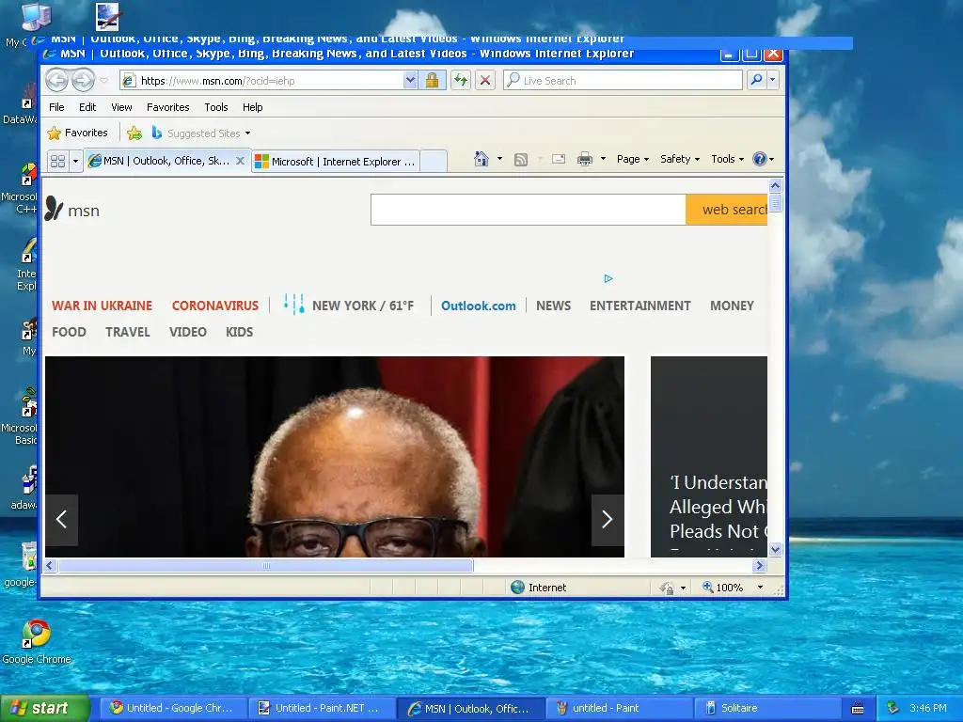Image resolution: width=963 pixels, height=722 pixels.
Task: Expand the Home button dropdown arrow
Action: tap(500, 159)
